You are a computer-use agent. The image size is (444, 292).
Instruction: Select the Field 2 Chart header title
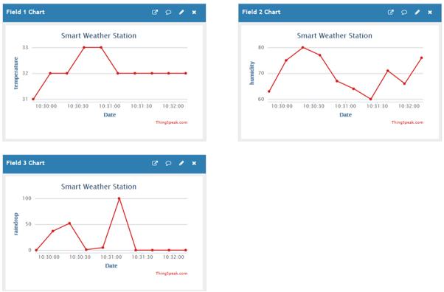pos(261,12)
